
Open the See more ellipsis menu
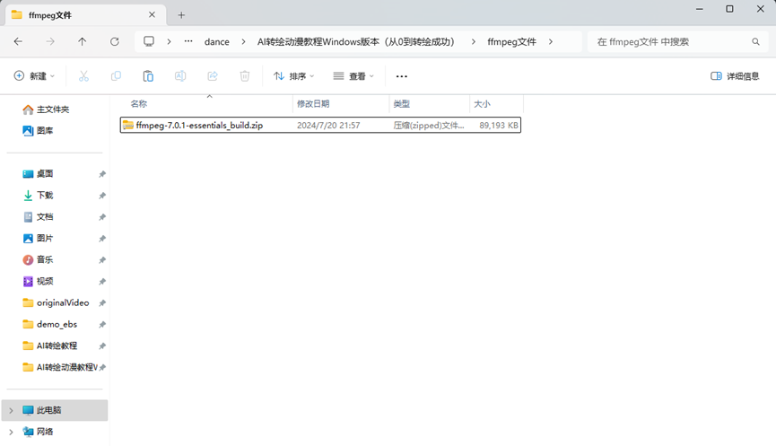pyautogui.click(x=401, y=76)
